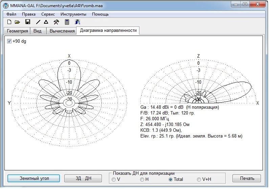Image resolution: width=269 pixels, height=189 pixels.
Task: Open the Правка menu
Action: [x=29, y=14]
